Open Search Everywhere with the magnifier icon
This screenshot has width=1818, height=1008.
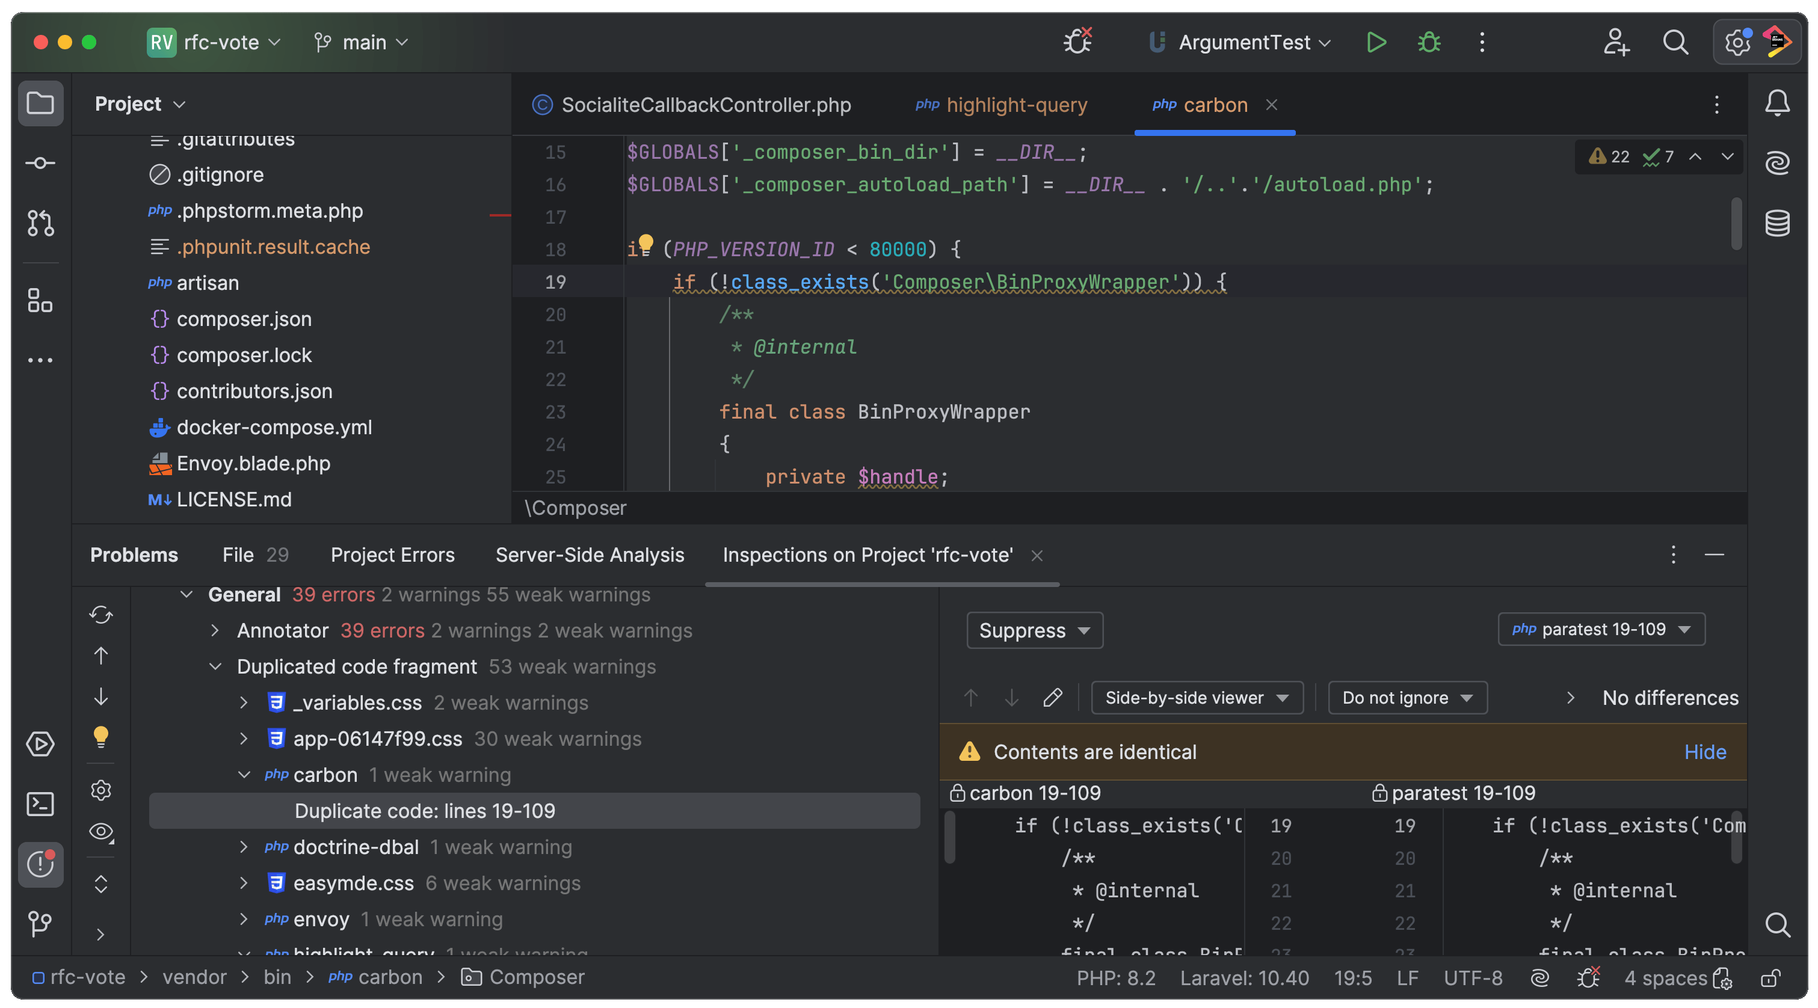pyautogui.click(x=1676, y=42)
